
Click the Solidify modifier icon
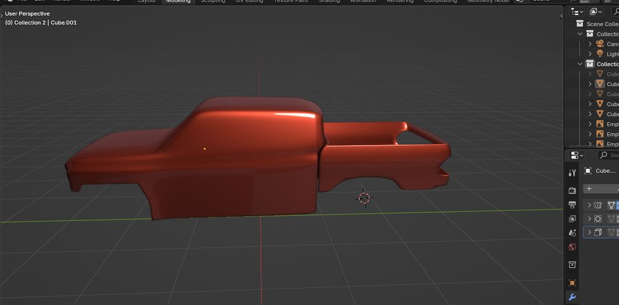(x=598, y=232)
